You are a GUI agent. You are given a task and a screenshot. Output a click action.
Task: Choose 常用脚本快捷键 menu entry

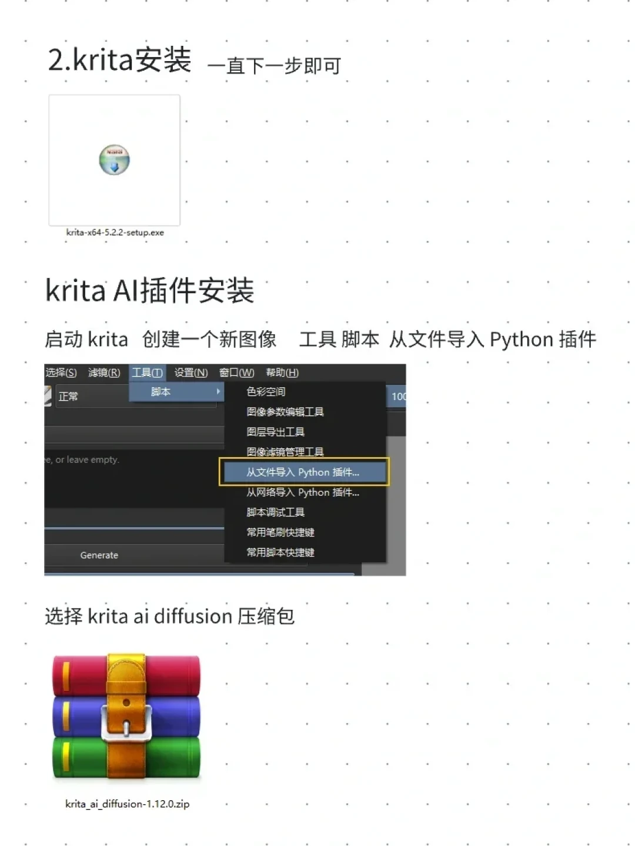point(305,552)
